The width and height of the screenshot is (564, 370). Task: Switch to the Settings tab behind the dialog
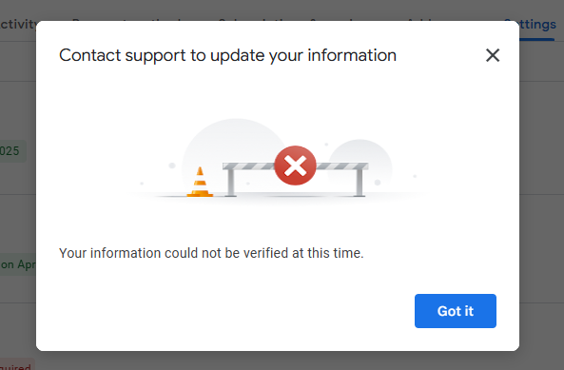[537, 25]
